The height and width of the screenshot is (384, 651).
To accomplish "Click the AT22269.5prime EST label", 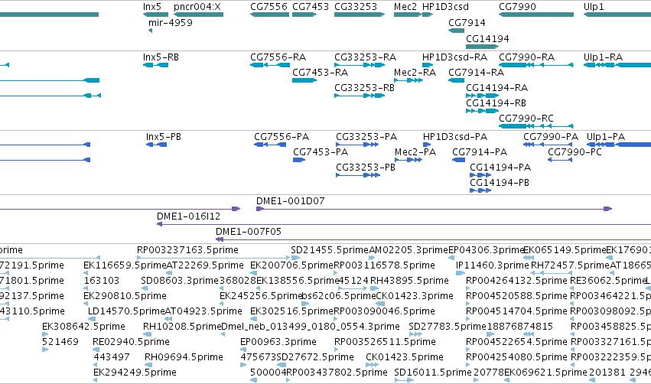I will 205,265.
